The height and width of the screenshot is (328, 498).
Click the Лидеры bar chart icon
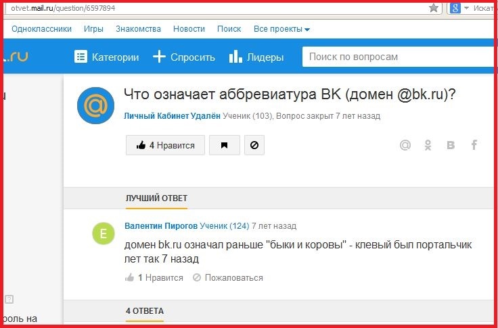coord(235,56)
